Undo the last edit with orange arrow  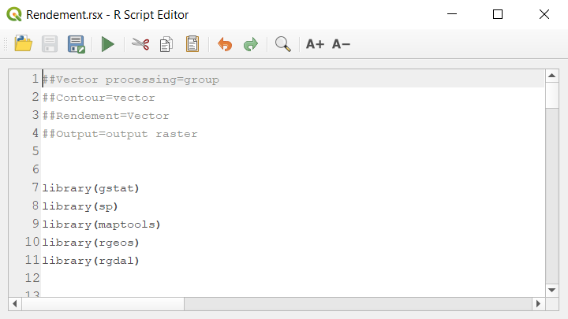click(x=225, y=44)
